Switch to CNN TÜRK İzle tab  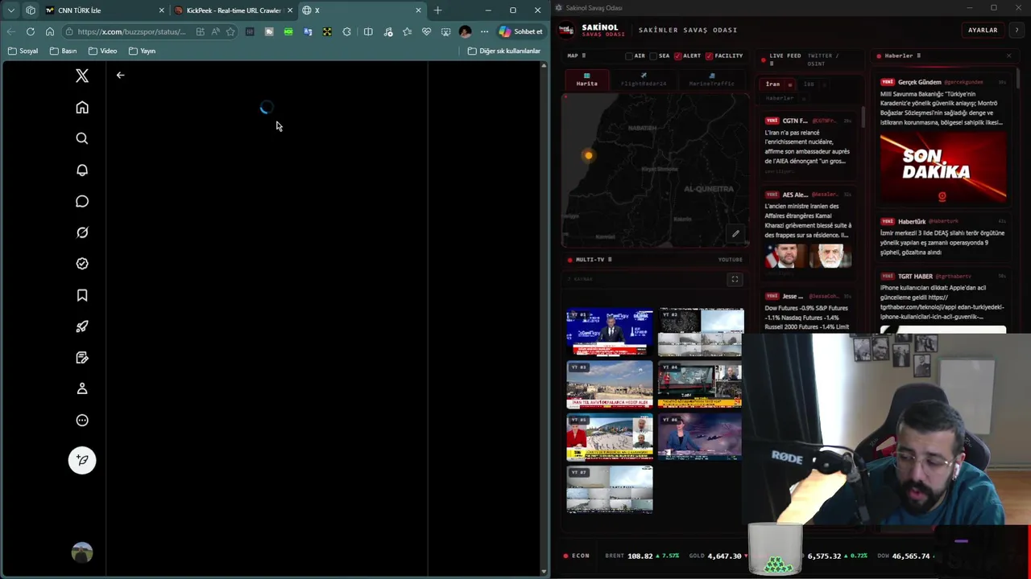tap(105, 10)
